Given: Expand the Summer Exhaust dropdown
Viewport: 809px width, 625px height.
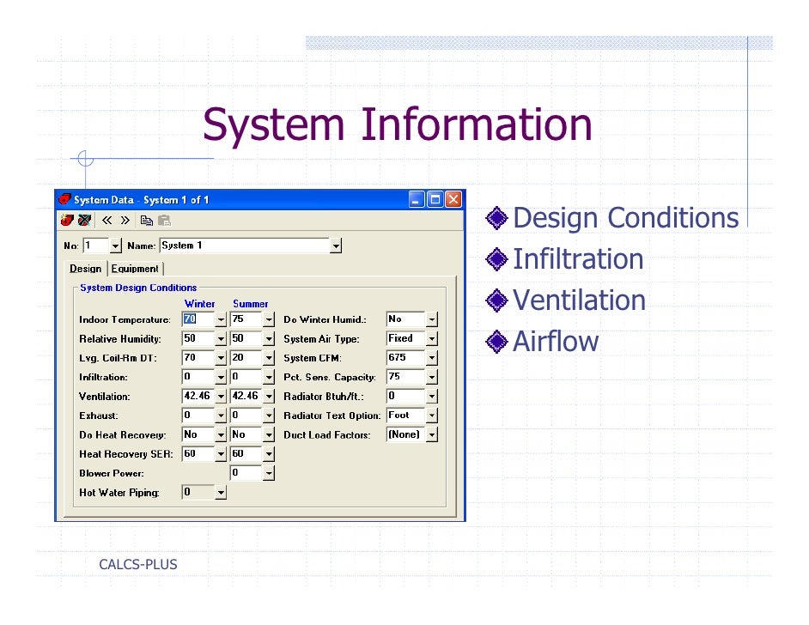Looking at the screenshot, I should tap(269, 416).
